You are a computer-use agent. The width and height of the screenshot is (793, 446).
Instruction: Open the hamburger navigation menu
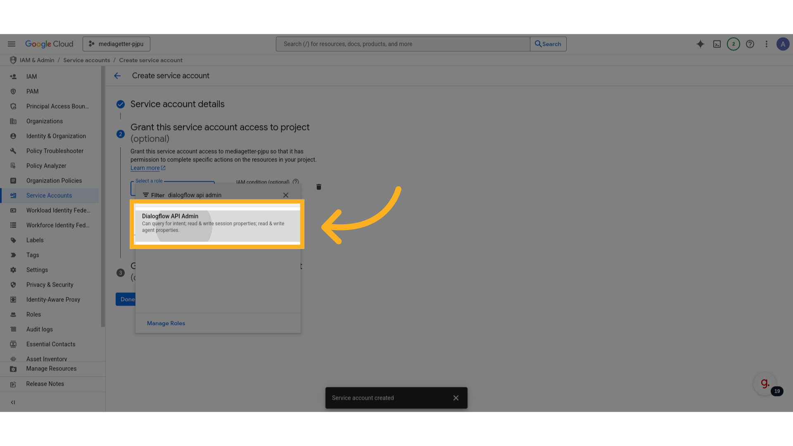[x=12, y=44]
